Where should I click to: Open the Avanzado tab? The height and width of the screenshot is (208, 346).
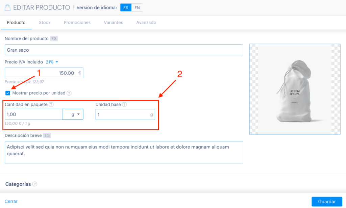146,23
